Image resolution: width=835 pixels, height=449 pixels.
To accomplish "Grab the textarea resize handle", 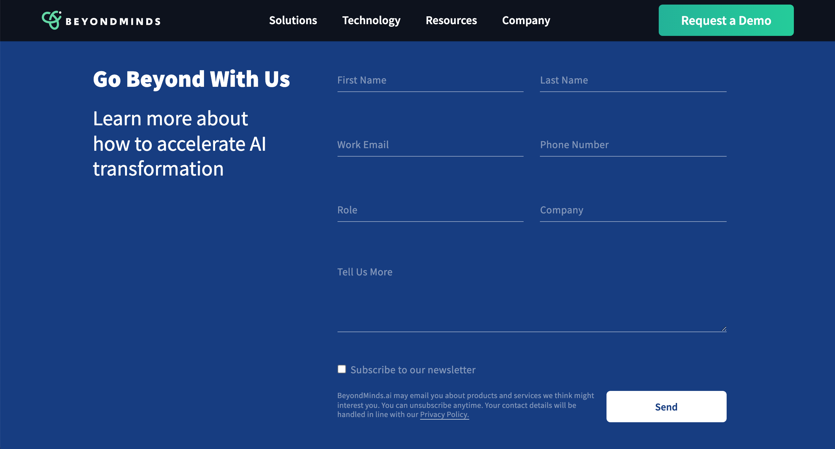I will pyautogui.click(x=724, y=329).
